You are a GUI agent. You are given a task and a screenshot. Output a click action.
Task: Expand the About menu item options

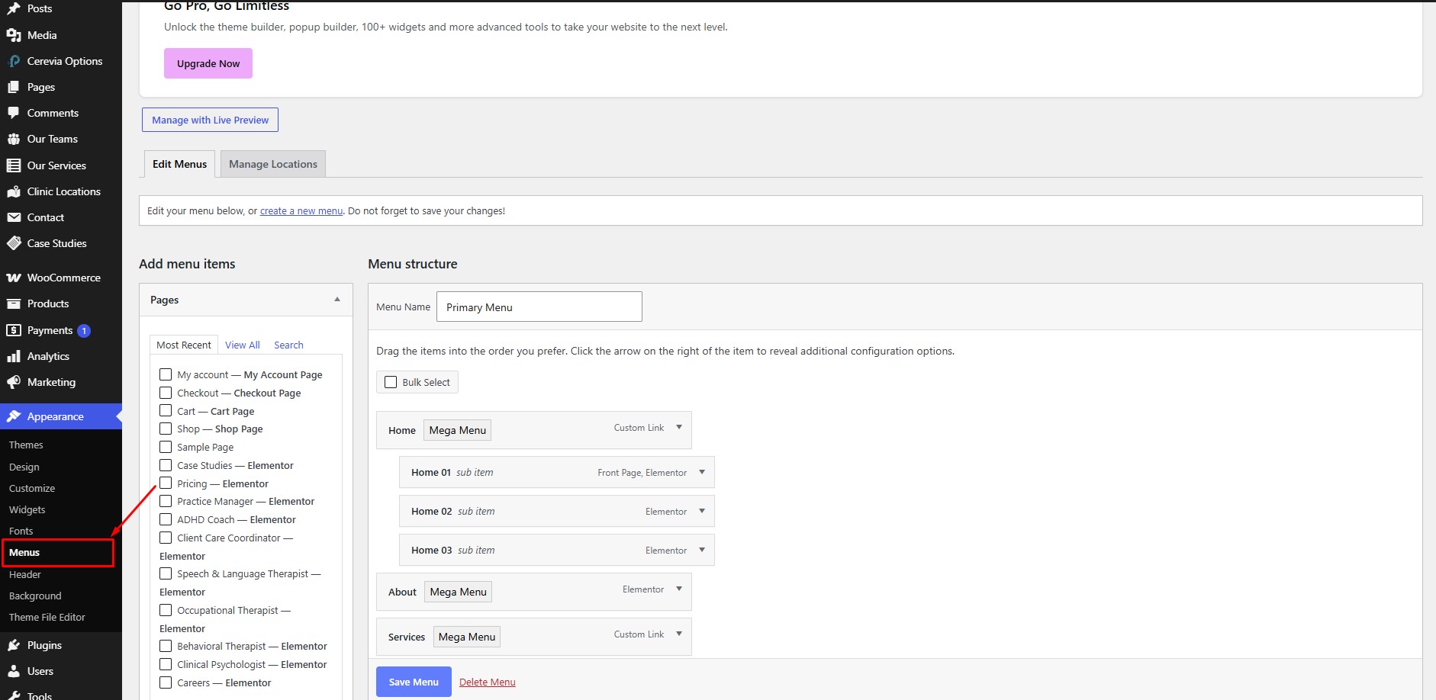point(679,589)
